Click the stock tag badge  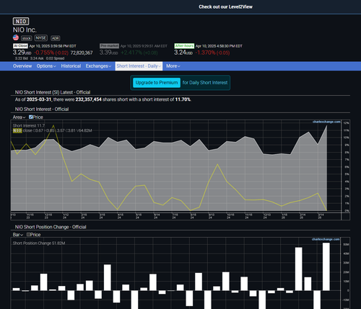pos(27,38)
